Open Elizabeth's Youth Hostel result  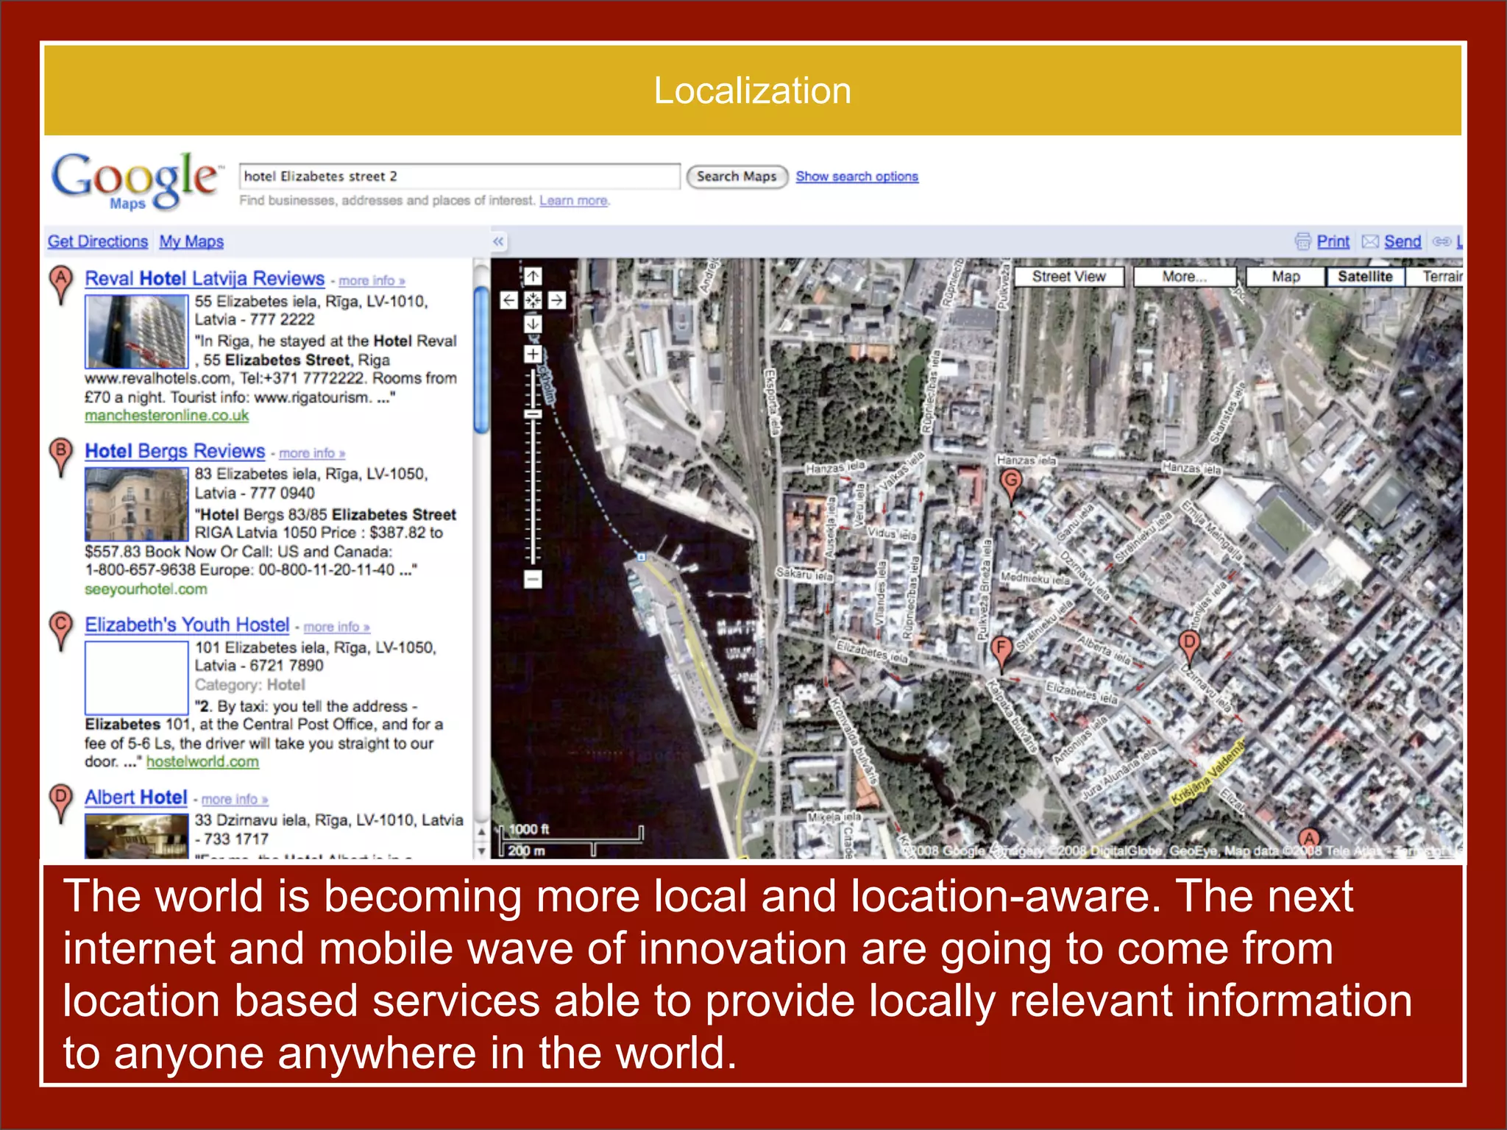click(187, 625)
